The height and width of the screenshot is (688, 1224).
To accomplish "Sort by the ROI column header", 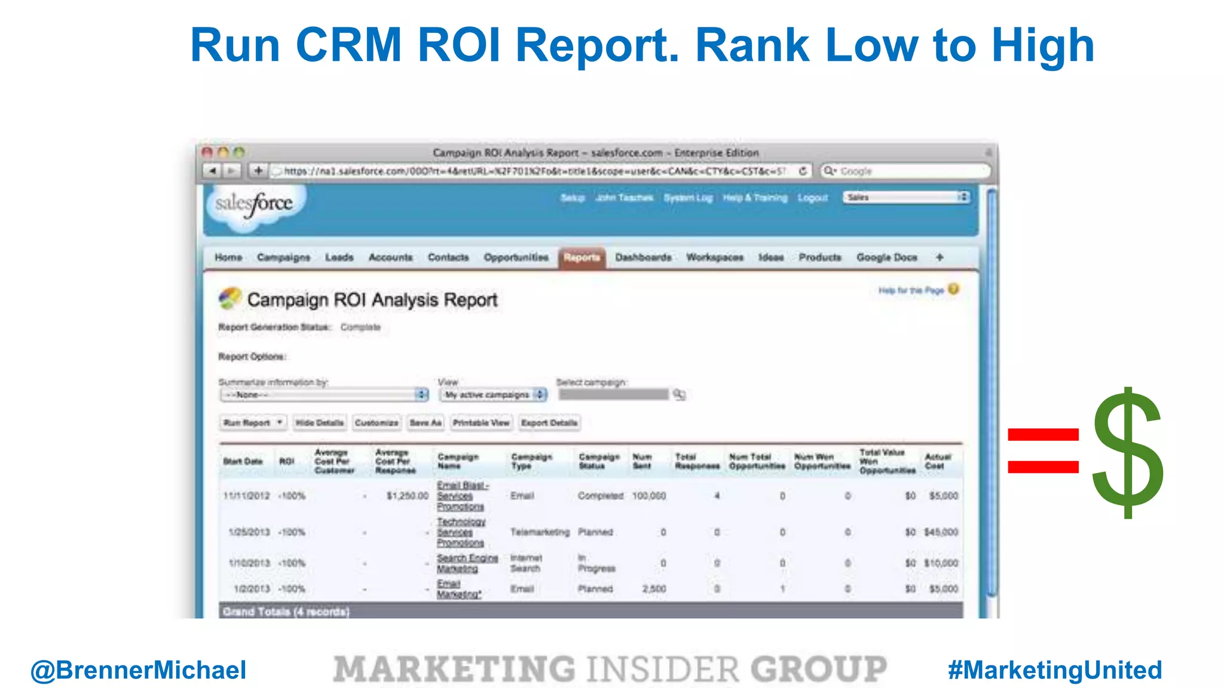I will (x=287, y=461).
